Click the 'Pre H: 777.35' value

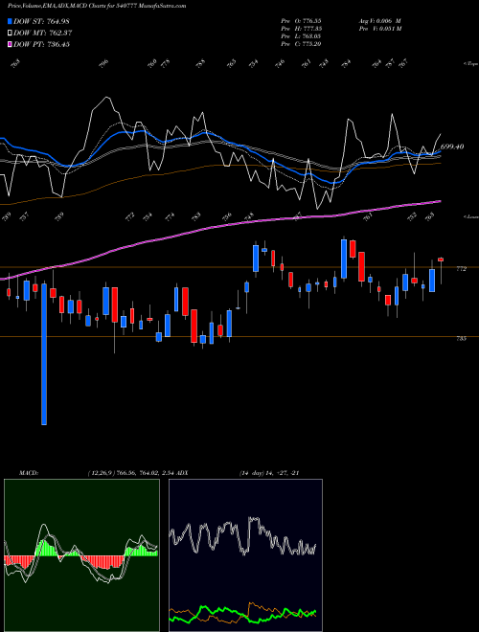[x=301, y=28]
